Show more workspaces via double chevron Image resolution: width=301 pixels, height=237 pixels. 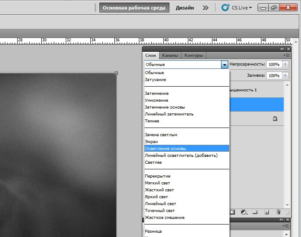coord(206,8)
